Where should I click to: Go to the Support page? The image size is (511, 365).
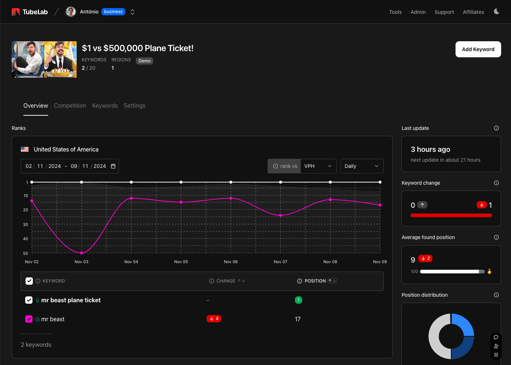click(444, 12)
